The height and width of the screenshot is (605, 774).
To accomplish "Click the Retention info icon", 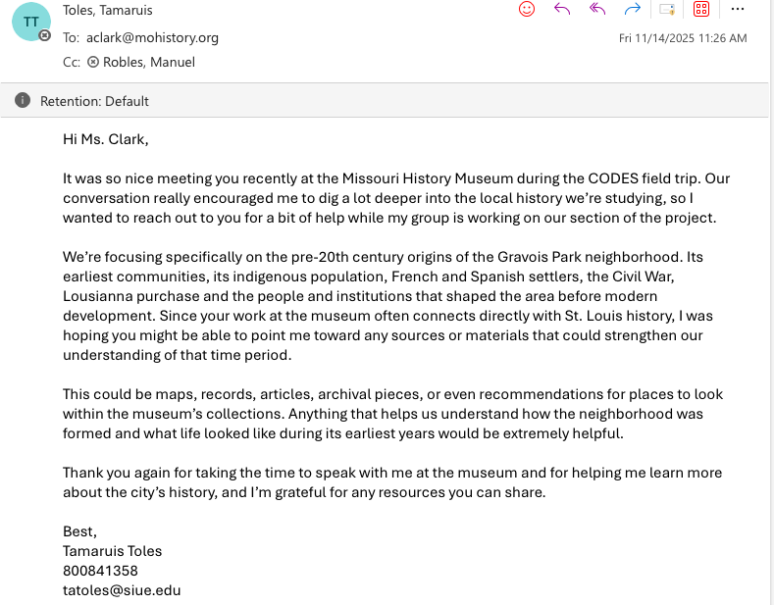I will pyautogui.click(x=23, y=101).
